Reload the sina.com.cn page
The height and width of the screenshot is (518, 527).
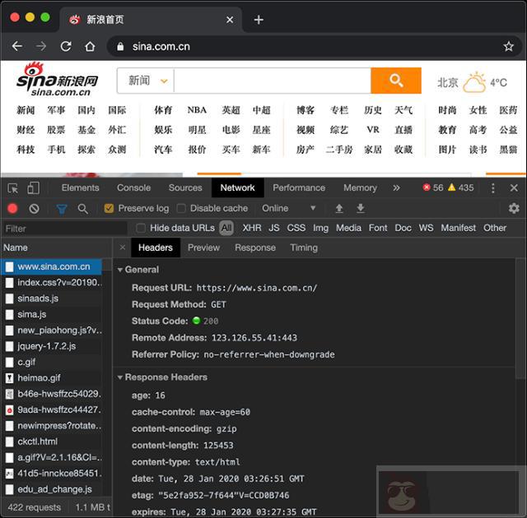coord(66,46)
